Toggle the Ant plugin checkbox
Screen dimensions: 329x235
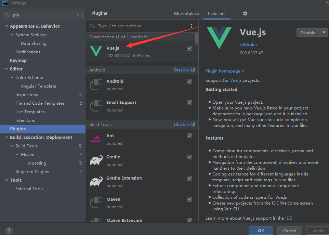[189, 136]
